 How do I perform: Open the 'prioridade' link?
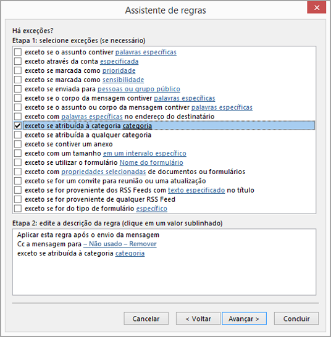coord(119,71)
